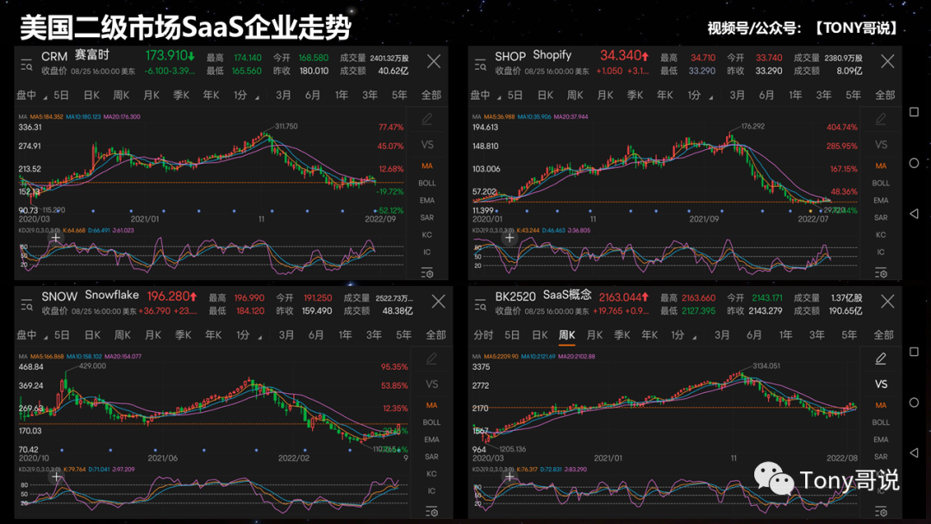Open VS compare in SHOP chart
This screenshot has height=524, width=931.
coord(880,145)
